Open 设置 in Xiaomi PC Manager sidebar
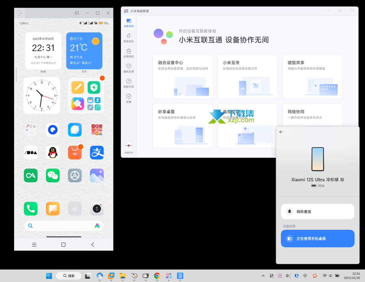Viewport: 365px width, 282px height. (128, 98)
